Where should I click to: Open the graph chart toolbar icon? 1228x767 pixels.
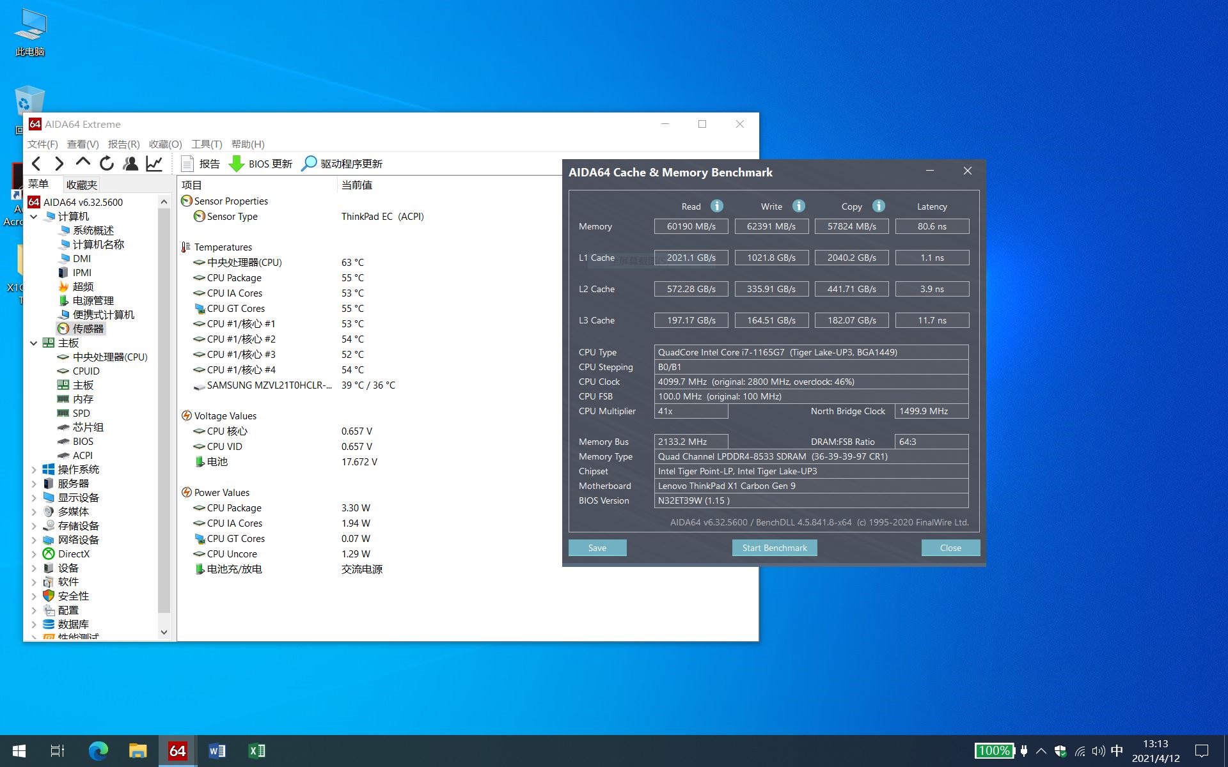point(154,164)
